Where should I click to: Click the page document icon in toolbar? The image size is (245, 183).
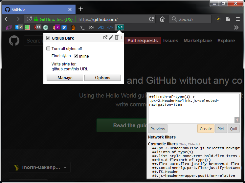point(228,19)
